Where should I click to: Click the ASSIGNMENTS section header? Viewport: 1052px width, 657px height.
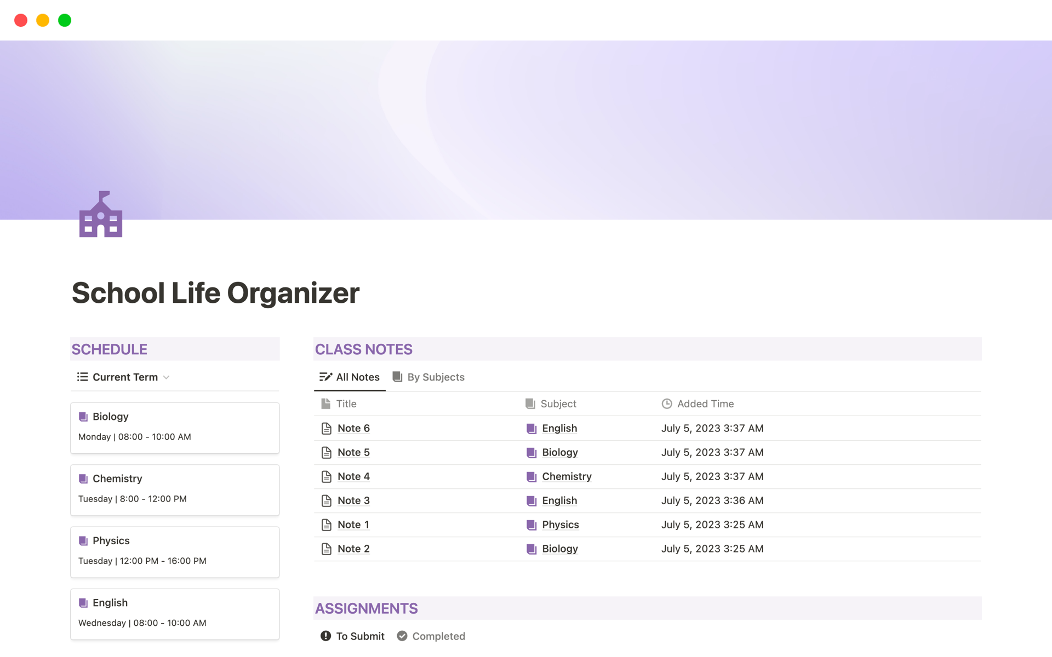point(366,608)
